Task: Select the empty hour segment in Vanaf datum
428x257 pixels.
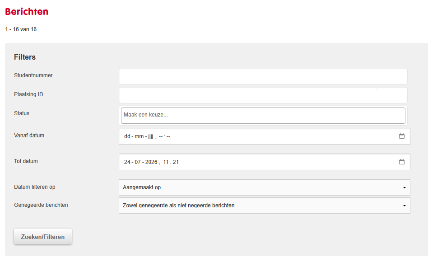Action: click(161, 136)
